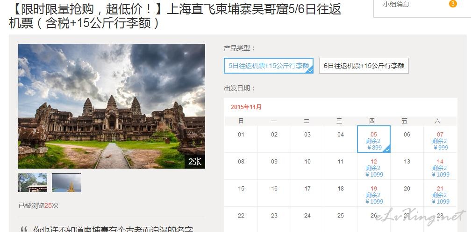Click the 出发日期 label
This screenshot has width=471, height=232.
tap(239, 89)
